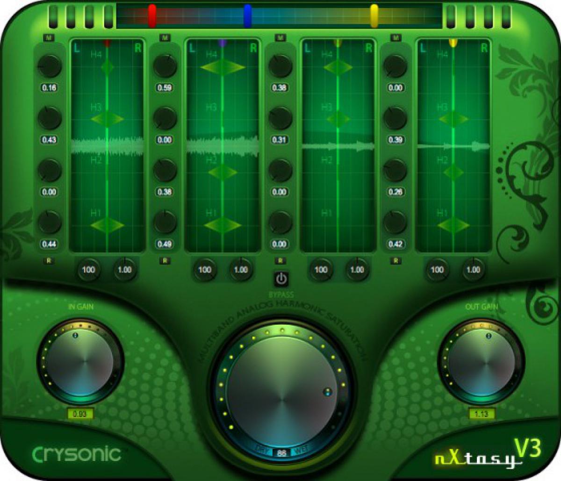This screenshot has height=481, width=561.
Task: Click band 2 H1 knob above 0.49
Action: pyautogui.click(x=165, y=222)
